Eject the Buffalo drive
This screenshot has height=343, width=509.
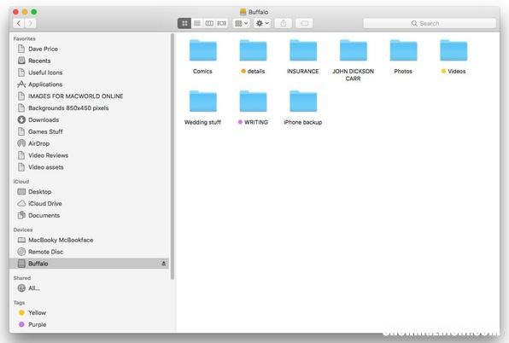click(x=164, y=264)
